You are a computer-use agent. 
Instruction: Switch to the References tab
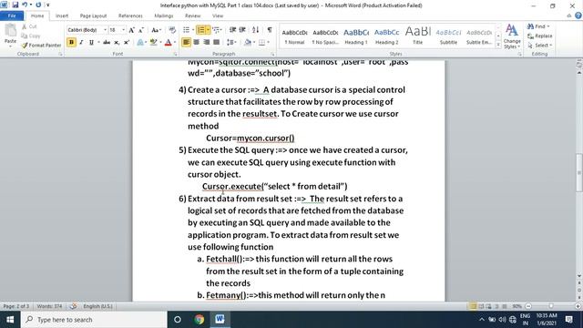click(130, 15)
